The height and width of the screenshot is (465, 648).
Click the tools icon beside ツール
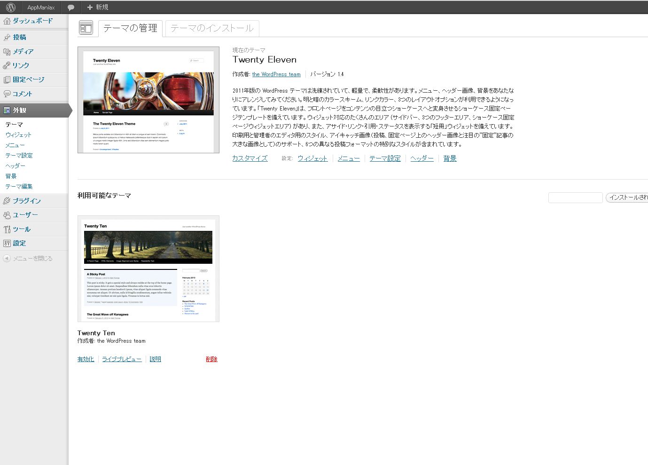(7, 229)
